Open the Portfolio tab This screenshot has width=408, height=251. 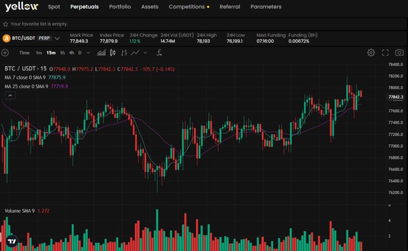(x=120, y=7)
